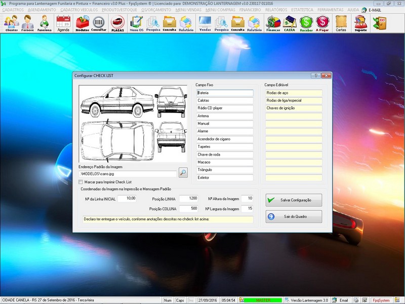Viewport: 405px width, 304px height.
Task: Click the magnifier browse image button
Action: (x=183, y=173)
